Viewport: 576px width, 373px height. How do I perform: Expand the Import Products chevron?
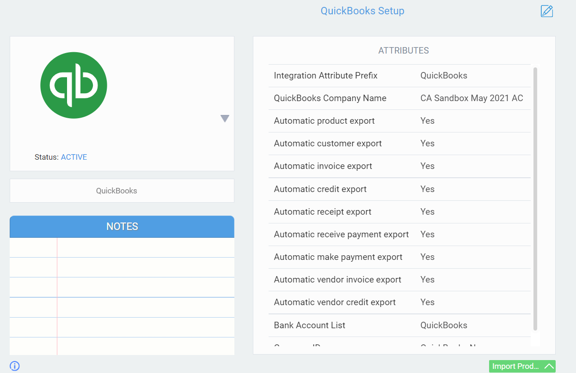coord(549,367)
